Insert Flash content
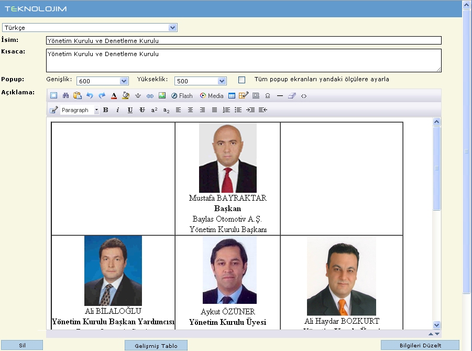This screenshot has height=351, width=472. tap(182, 96)
